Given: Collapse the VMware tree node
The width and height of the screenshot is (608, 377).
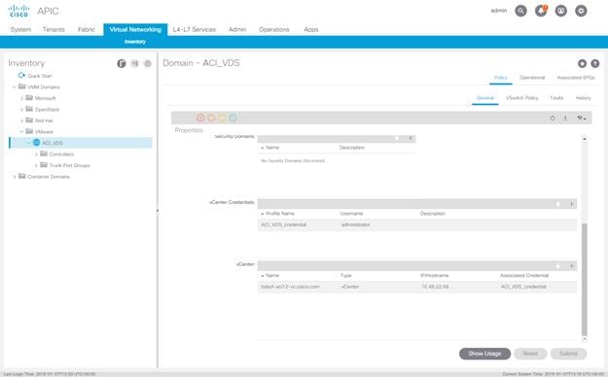Looking at the screenshot, I should pyautogui.click(x=21, y=132).
